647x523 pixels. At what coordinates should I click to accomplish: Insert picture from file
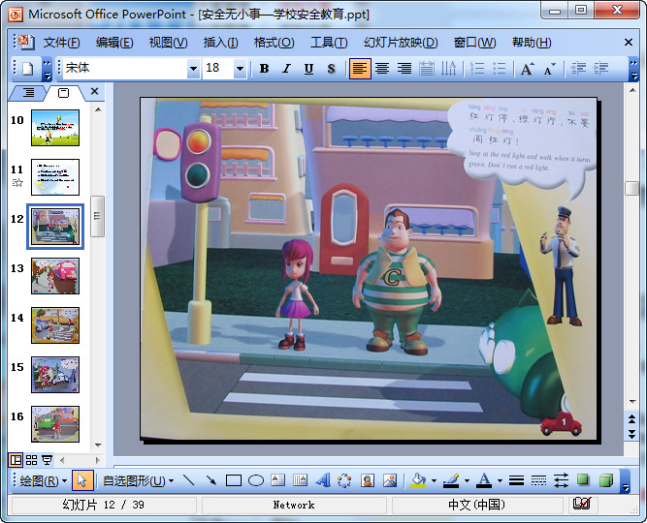pos(390,480)
